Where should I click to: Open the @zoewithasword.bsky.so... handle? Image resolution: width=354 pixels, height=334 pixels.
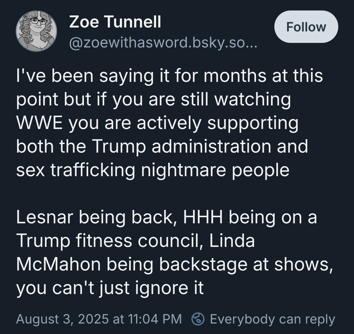click(x=163, y=42)
